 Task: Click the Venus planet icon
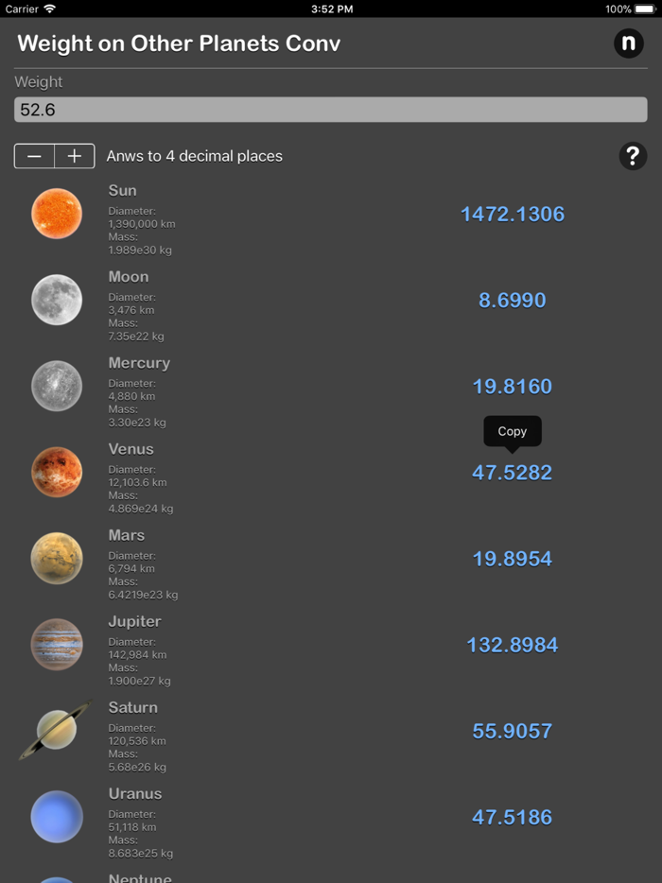(57, 472)
